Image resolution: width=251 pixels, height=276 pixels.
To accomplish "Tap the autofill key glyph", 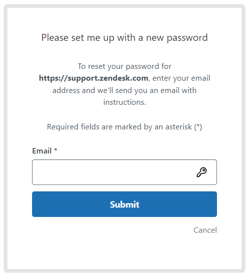I will tap(201, 172).
